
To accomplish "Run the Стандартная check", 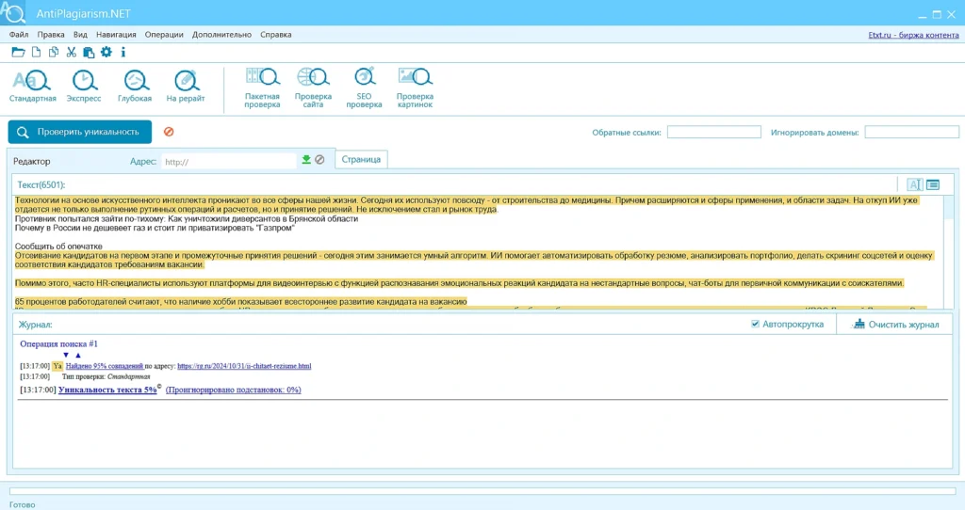I will coord(33,86).
